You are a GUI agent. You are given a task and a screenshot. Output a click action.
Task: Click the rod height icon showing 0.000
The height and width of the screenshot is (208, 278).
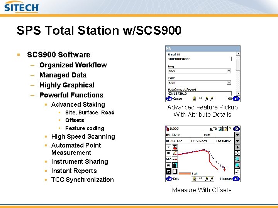coord(172,129)
